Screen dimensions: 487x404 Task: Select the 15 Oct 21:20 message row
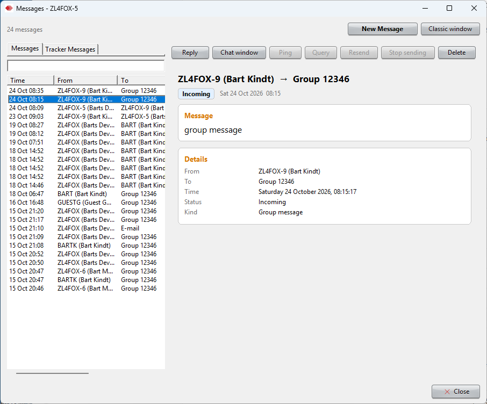click(86, 211)
